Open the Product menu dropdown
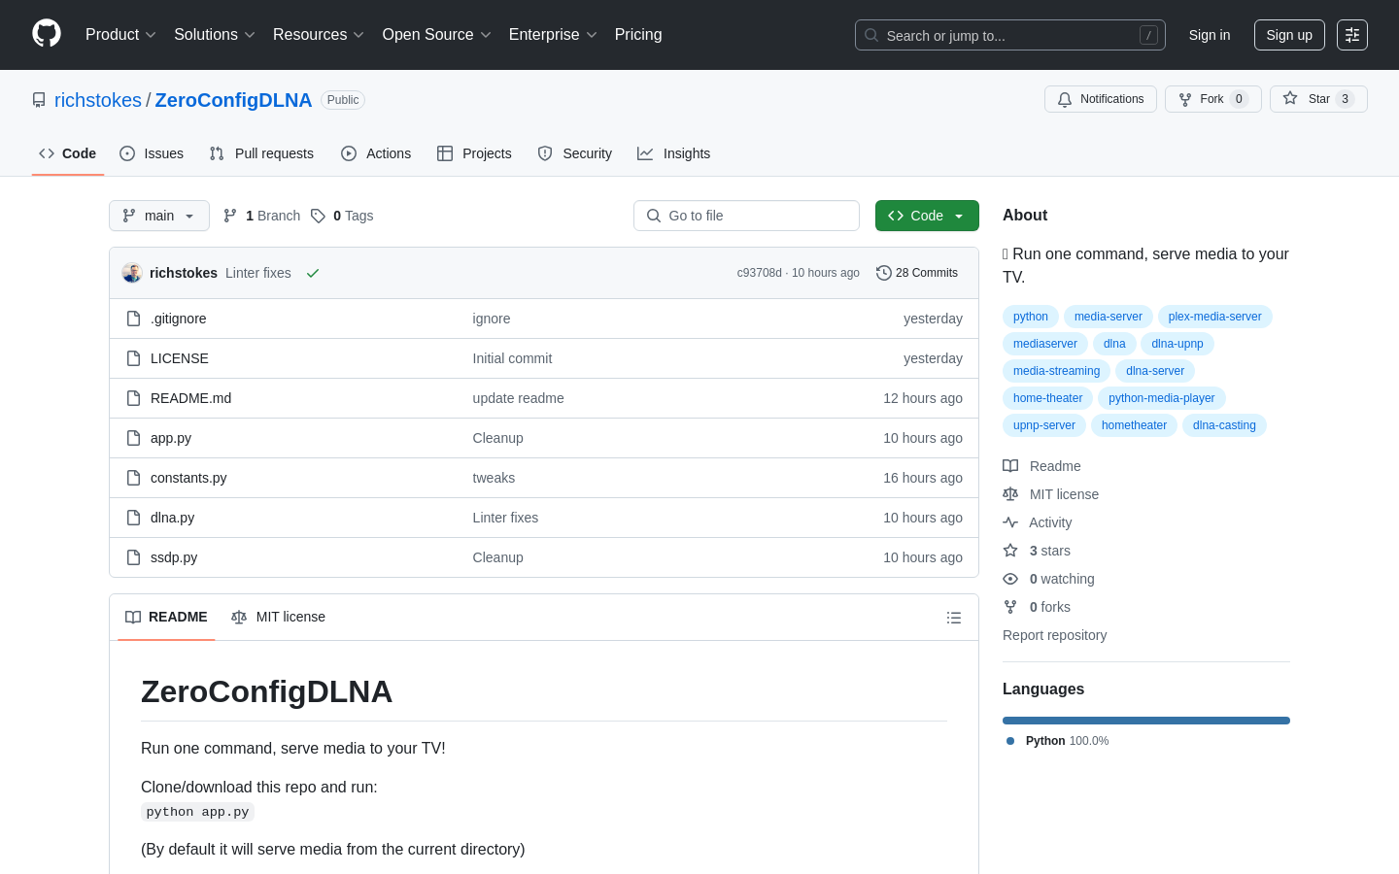 [x=120, y=35]
